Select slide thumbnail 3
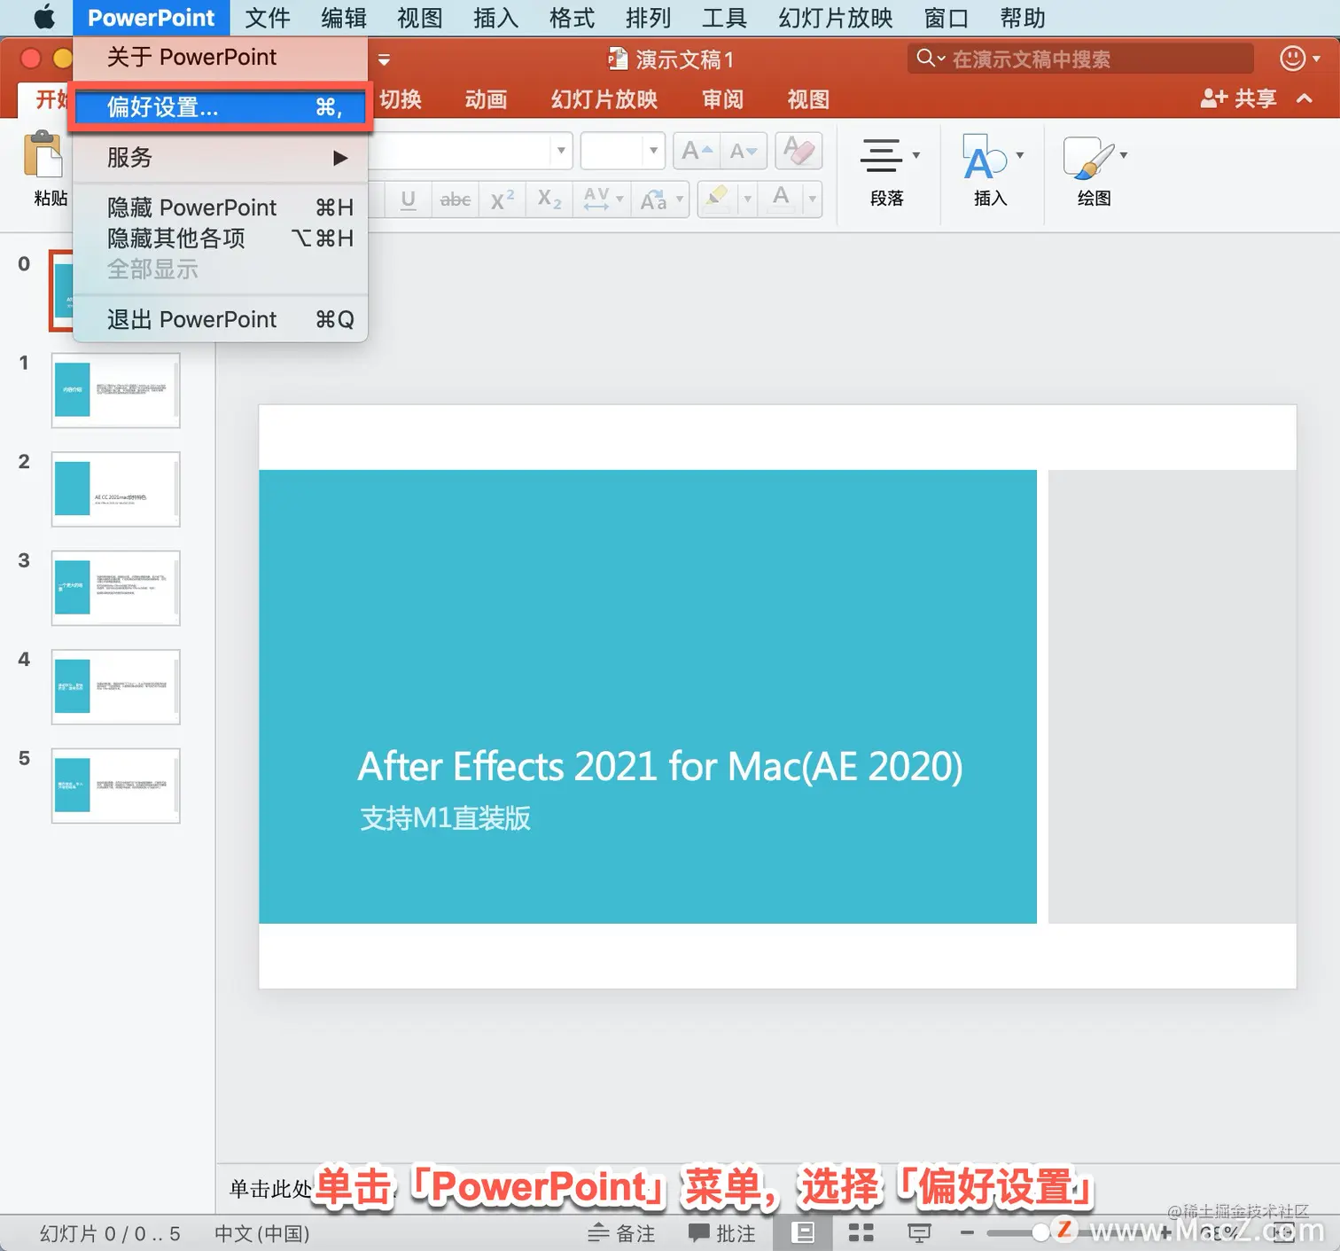The height and width of the screenshot is (1251, 1340). (x=115, y=588)
